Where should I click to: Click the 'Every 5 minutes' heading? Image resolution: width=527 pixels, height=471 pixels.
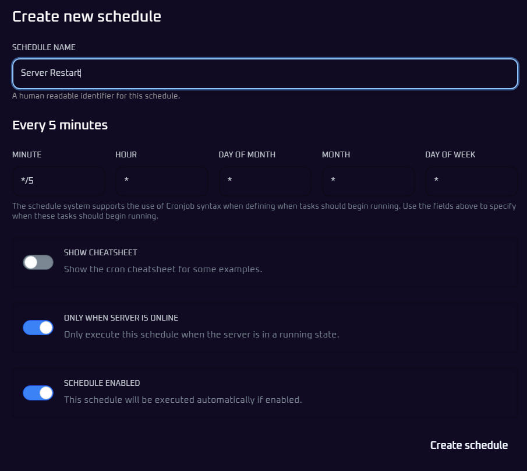60,125
